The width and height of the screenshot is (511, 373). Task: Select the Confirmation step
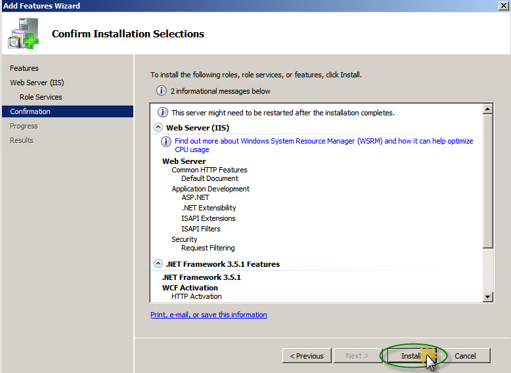(x=68, y=111)
